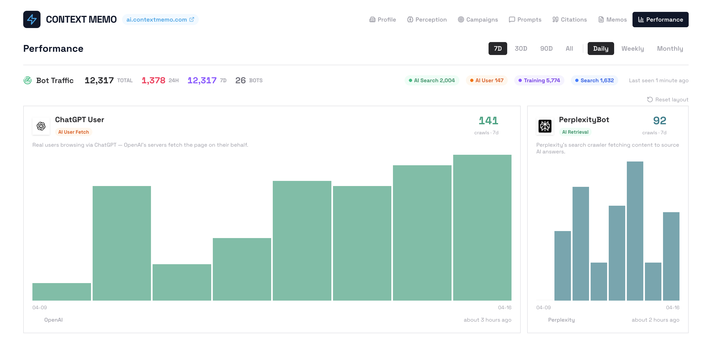Click the ChatGPT User card title
The width and height of the screenshot is (720, 337).
coord(79,120)
